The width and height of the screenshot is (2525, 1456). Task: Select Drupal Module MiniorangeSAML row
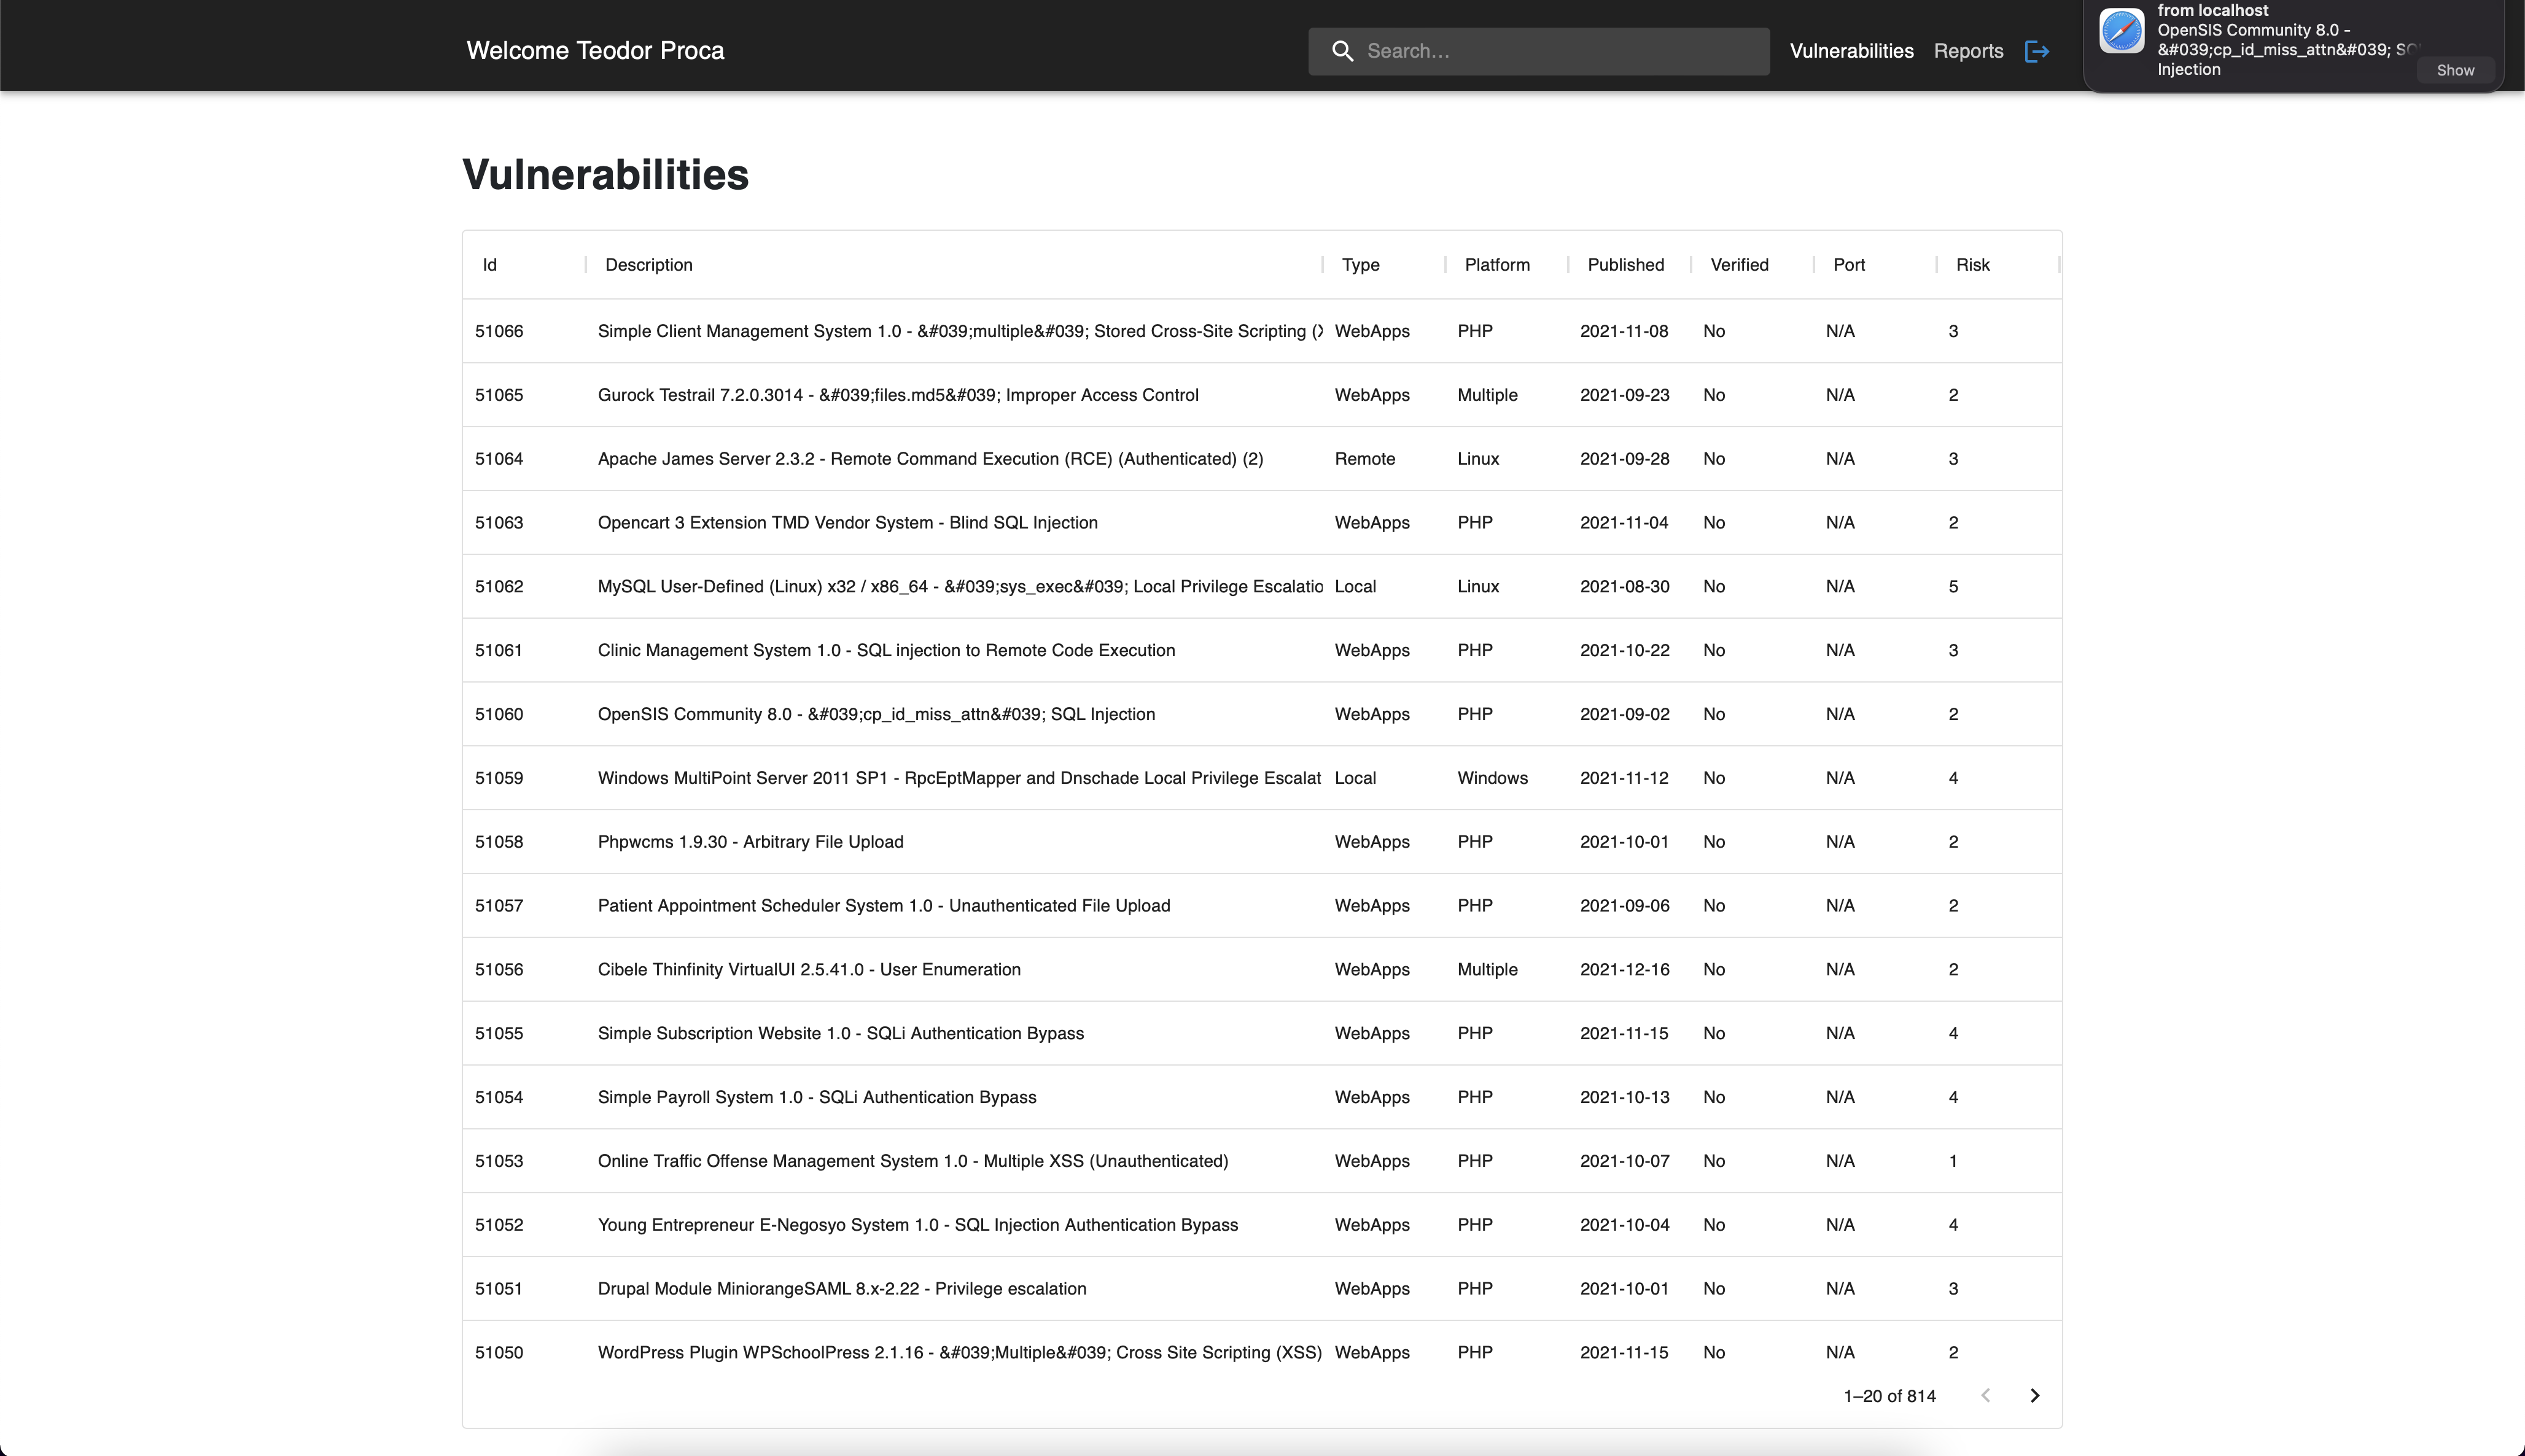(1261, 1289)
